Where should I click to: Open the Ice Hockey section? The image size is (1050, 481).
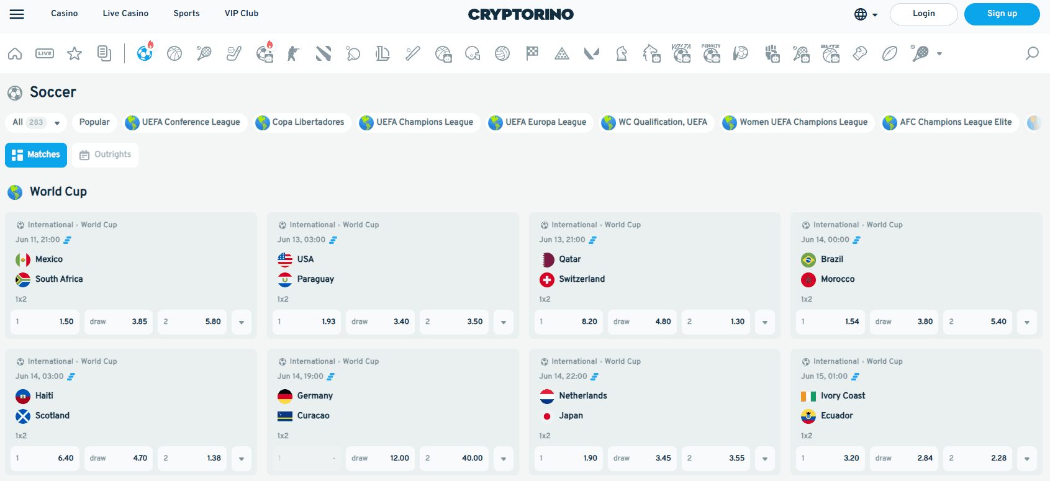point(234,53)
